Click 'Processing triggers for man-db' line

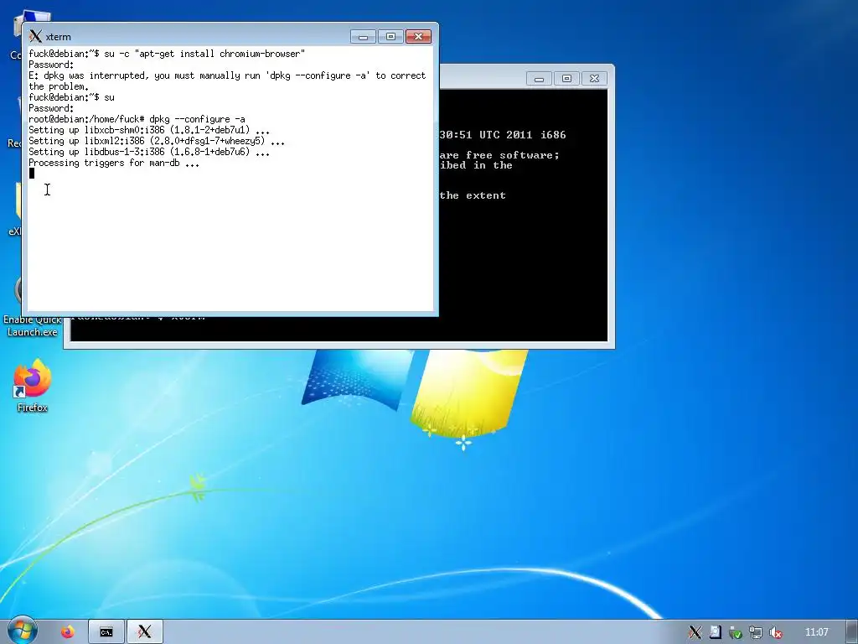click(114, 163)
